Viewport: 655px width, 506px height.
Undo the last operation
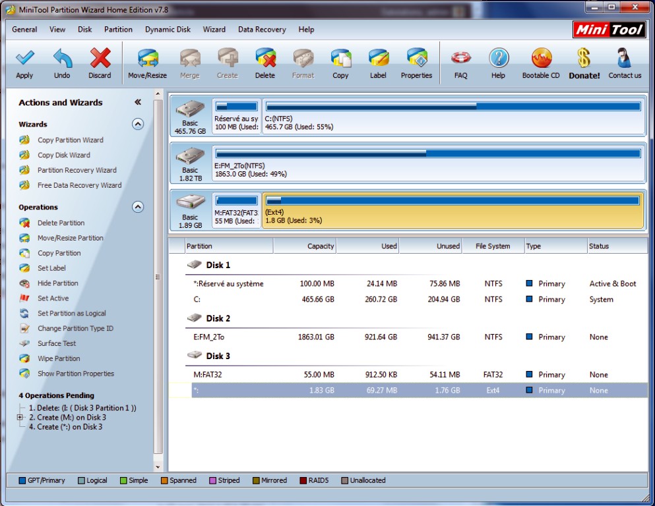pyautogui.click(x=62, y=63)
